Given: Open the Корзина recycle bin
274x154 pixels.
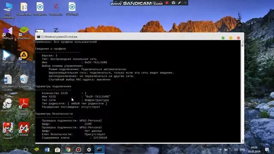Looking at the screenshot, I should click(x=24, y=81).
